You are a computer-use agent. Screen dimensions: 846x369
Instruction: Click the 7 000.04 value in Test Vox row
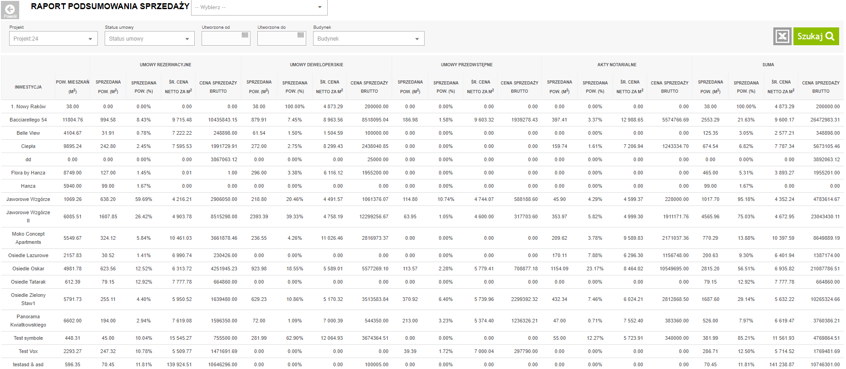484,351
